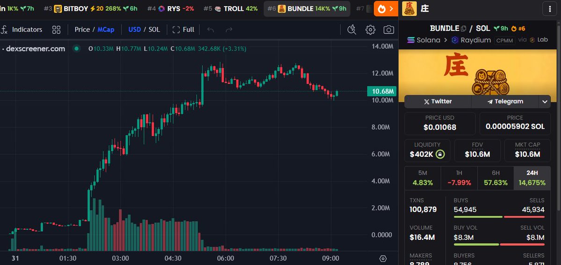Click the dexscreener.com chart title
The width and height of the screenshot is (561, 265).
pyautogui.click(x=36, y=49)
